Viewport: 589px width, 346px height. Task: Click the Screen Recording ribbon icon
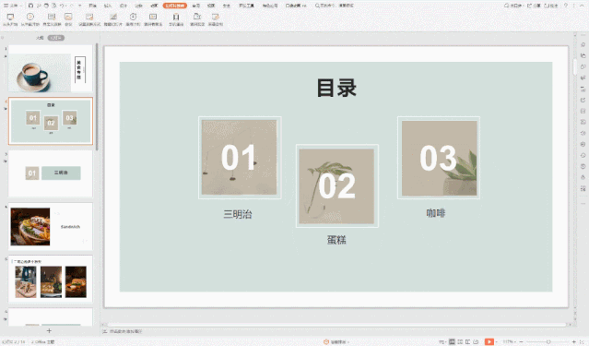[x=216, y=18]
